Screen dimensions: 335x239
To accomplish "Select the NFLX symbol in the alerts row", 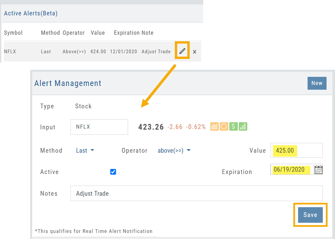I will tap(11, 52).
